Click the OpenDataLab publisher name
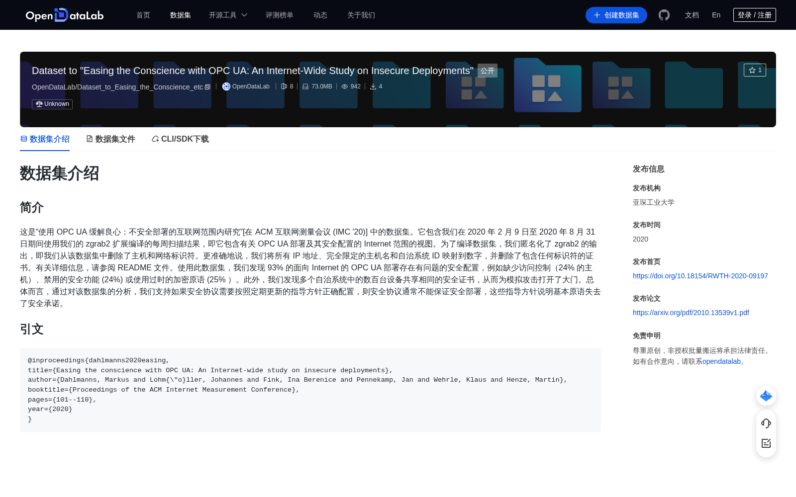796x497 pixels. [251, 86]
